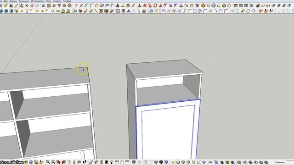Click the white house outline view icon

tap(122, 162)
